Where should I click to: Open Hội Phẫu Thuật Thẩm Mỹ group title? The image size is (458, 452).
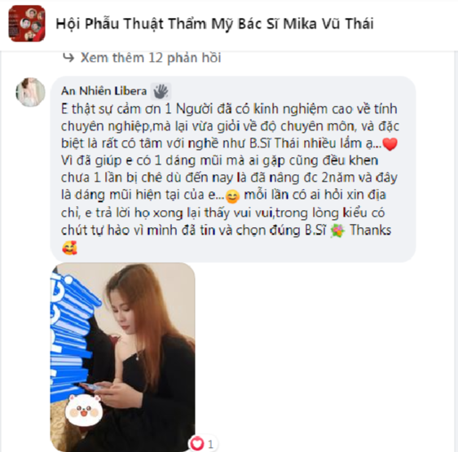(x=214, y=24)
